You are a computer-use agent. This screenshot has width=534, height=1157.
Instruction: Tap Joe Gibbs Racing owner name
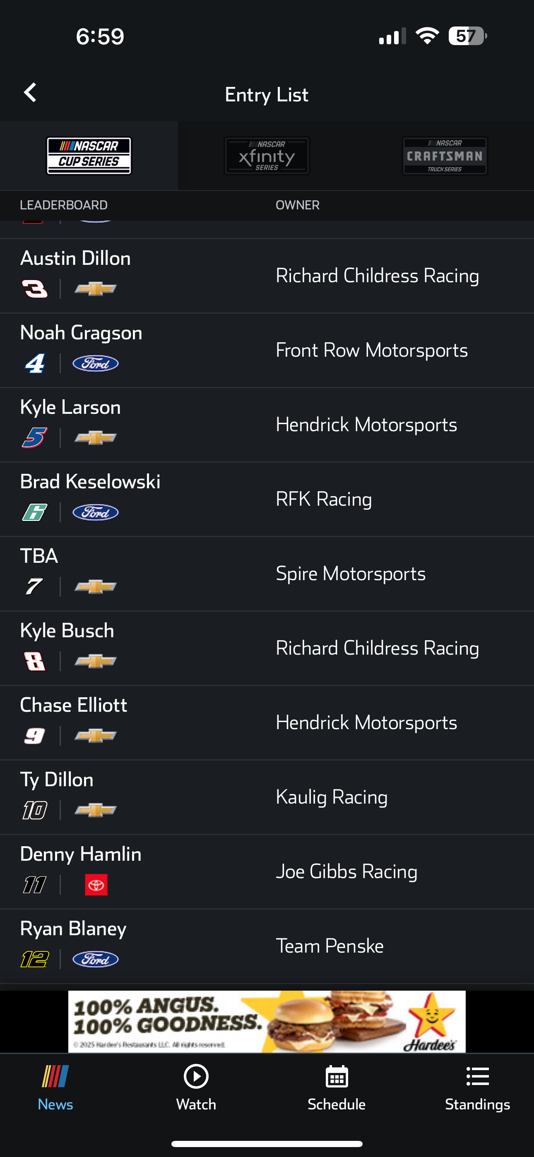(346, 871)
